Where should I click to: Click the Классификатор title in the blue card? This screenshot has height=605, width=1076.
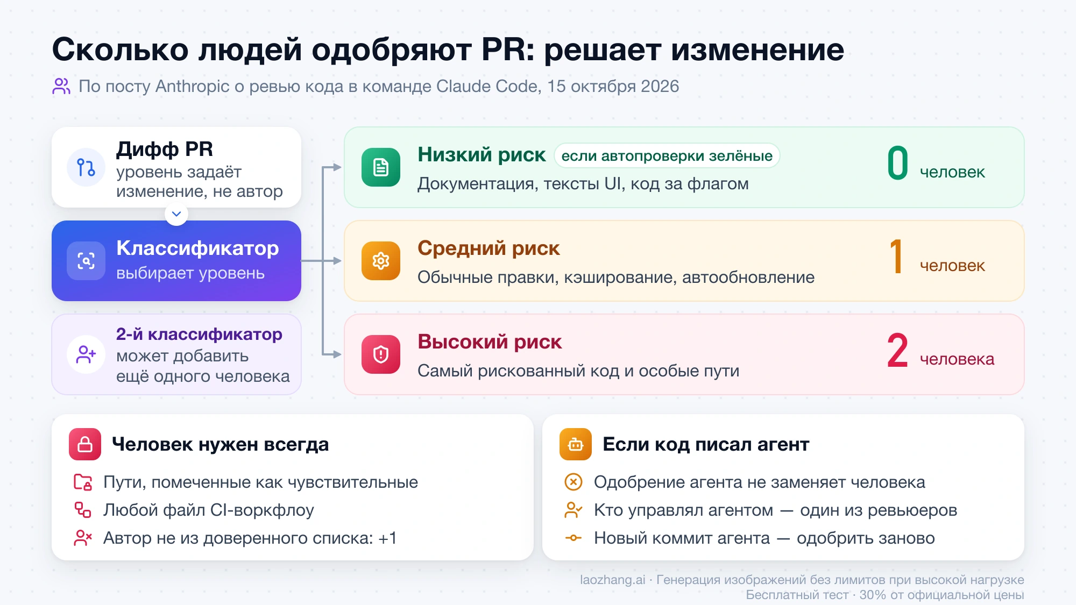click(x=197, y=248)
